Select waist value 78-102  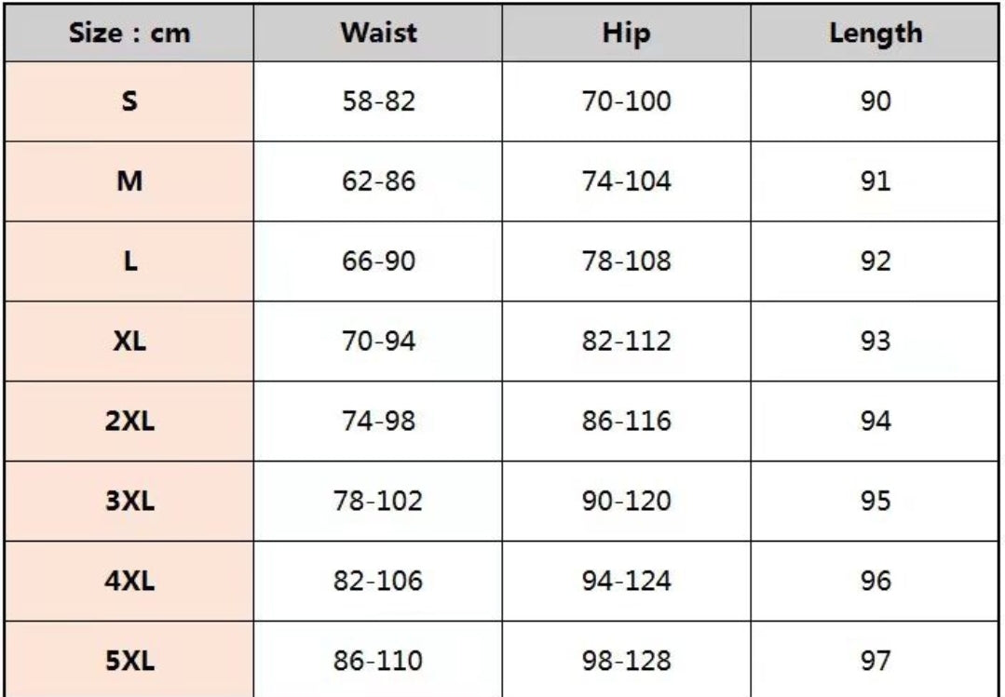point(377,502)
